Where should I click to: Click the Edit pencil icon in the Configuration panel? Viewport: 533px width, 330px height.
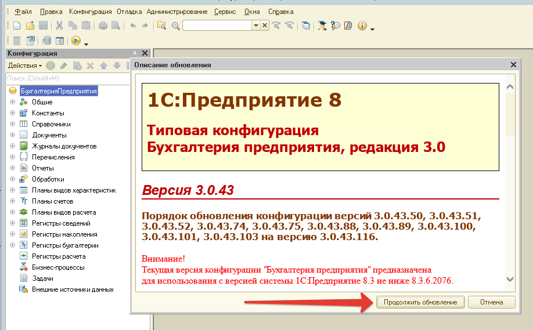point(63,66)
